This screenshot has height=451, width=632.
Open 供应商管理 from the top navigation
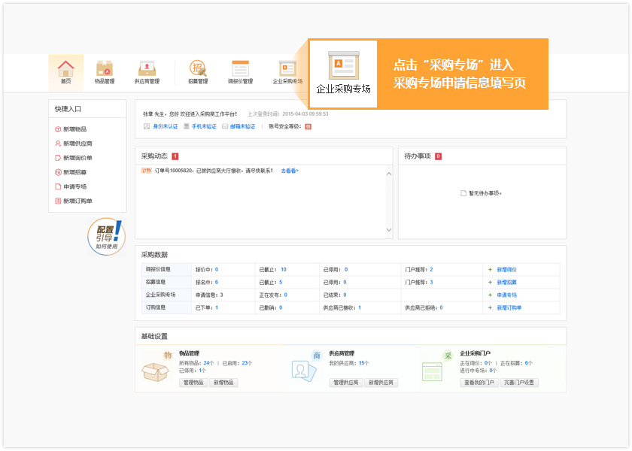(x=147, y=72)
